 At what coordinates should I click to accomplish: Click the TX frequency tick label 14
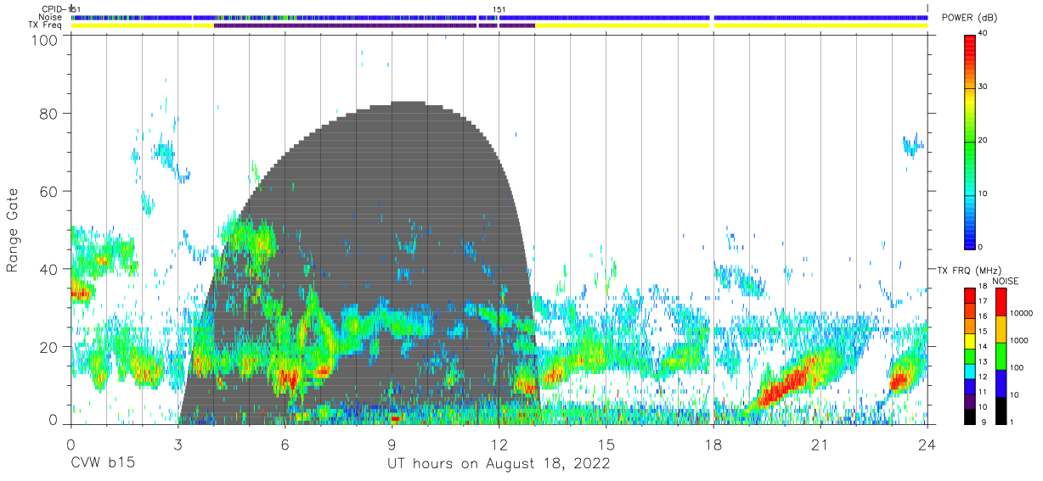[x=984, y=347]
